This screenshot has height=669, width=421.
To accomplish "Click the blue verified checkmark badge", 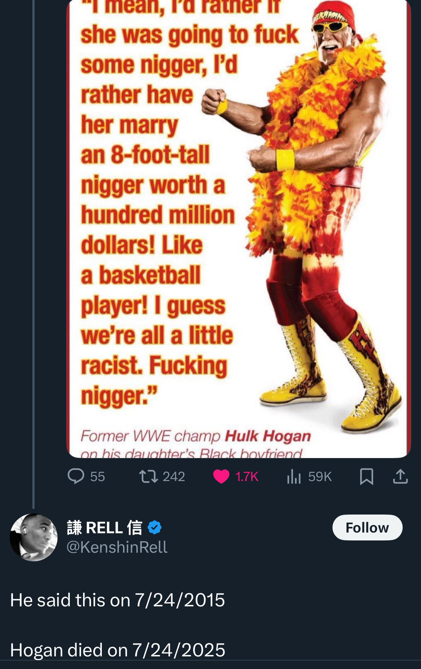I will pos(154,527).
